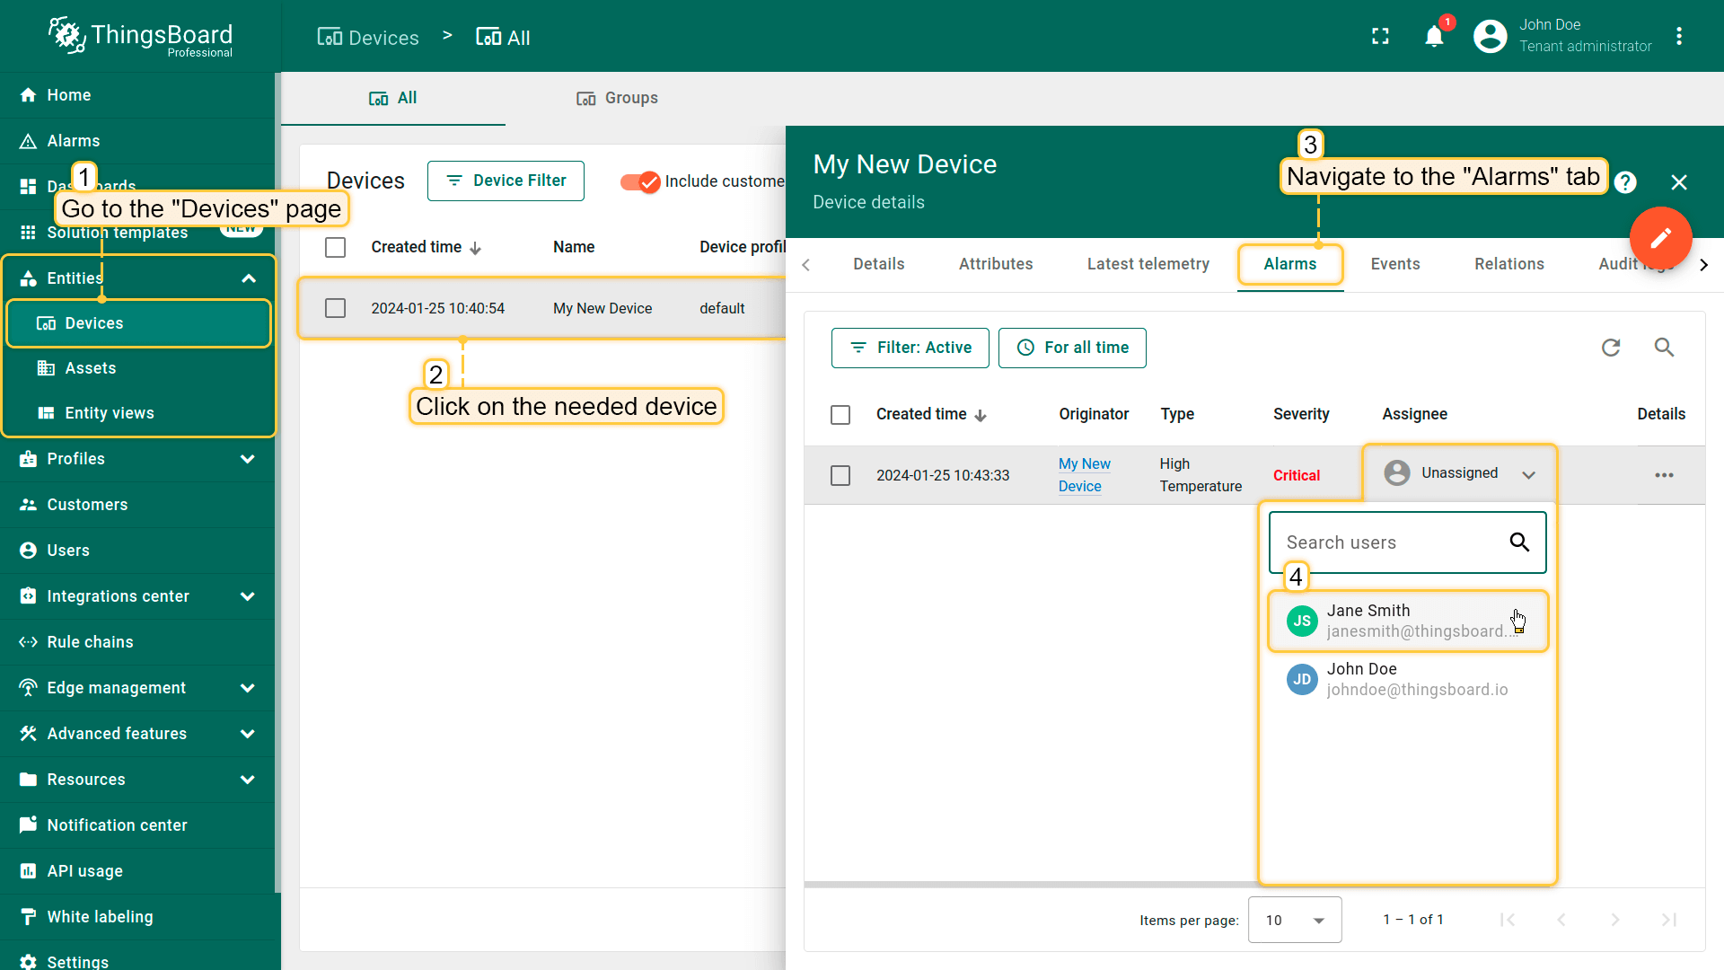Open alarm search magnifier icon

pos(1664,348)
